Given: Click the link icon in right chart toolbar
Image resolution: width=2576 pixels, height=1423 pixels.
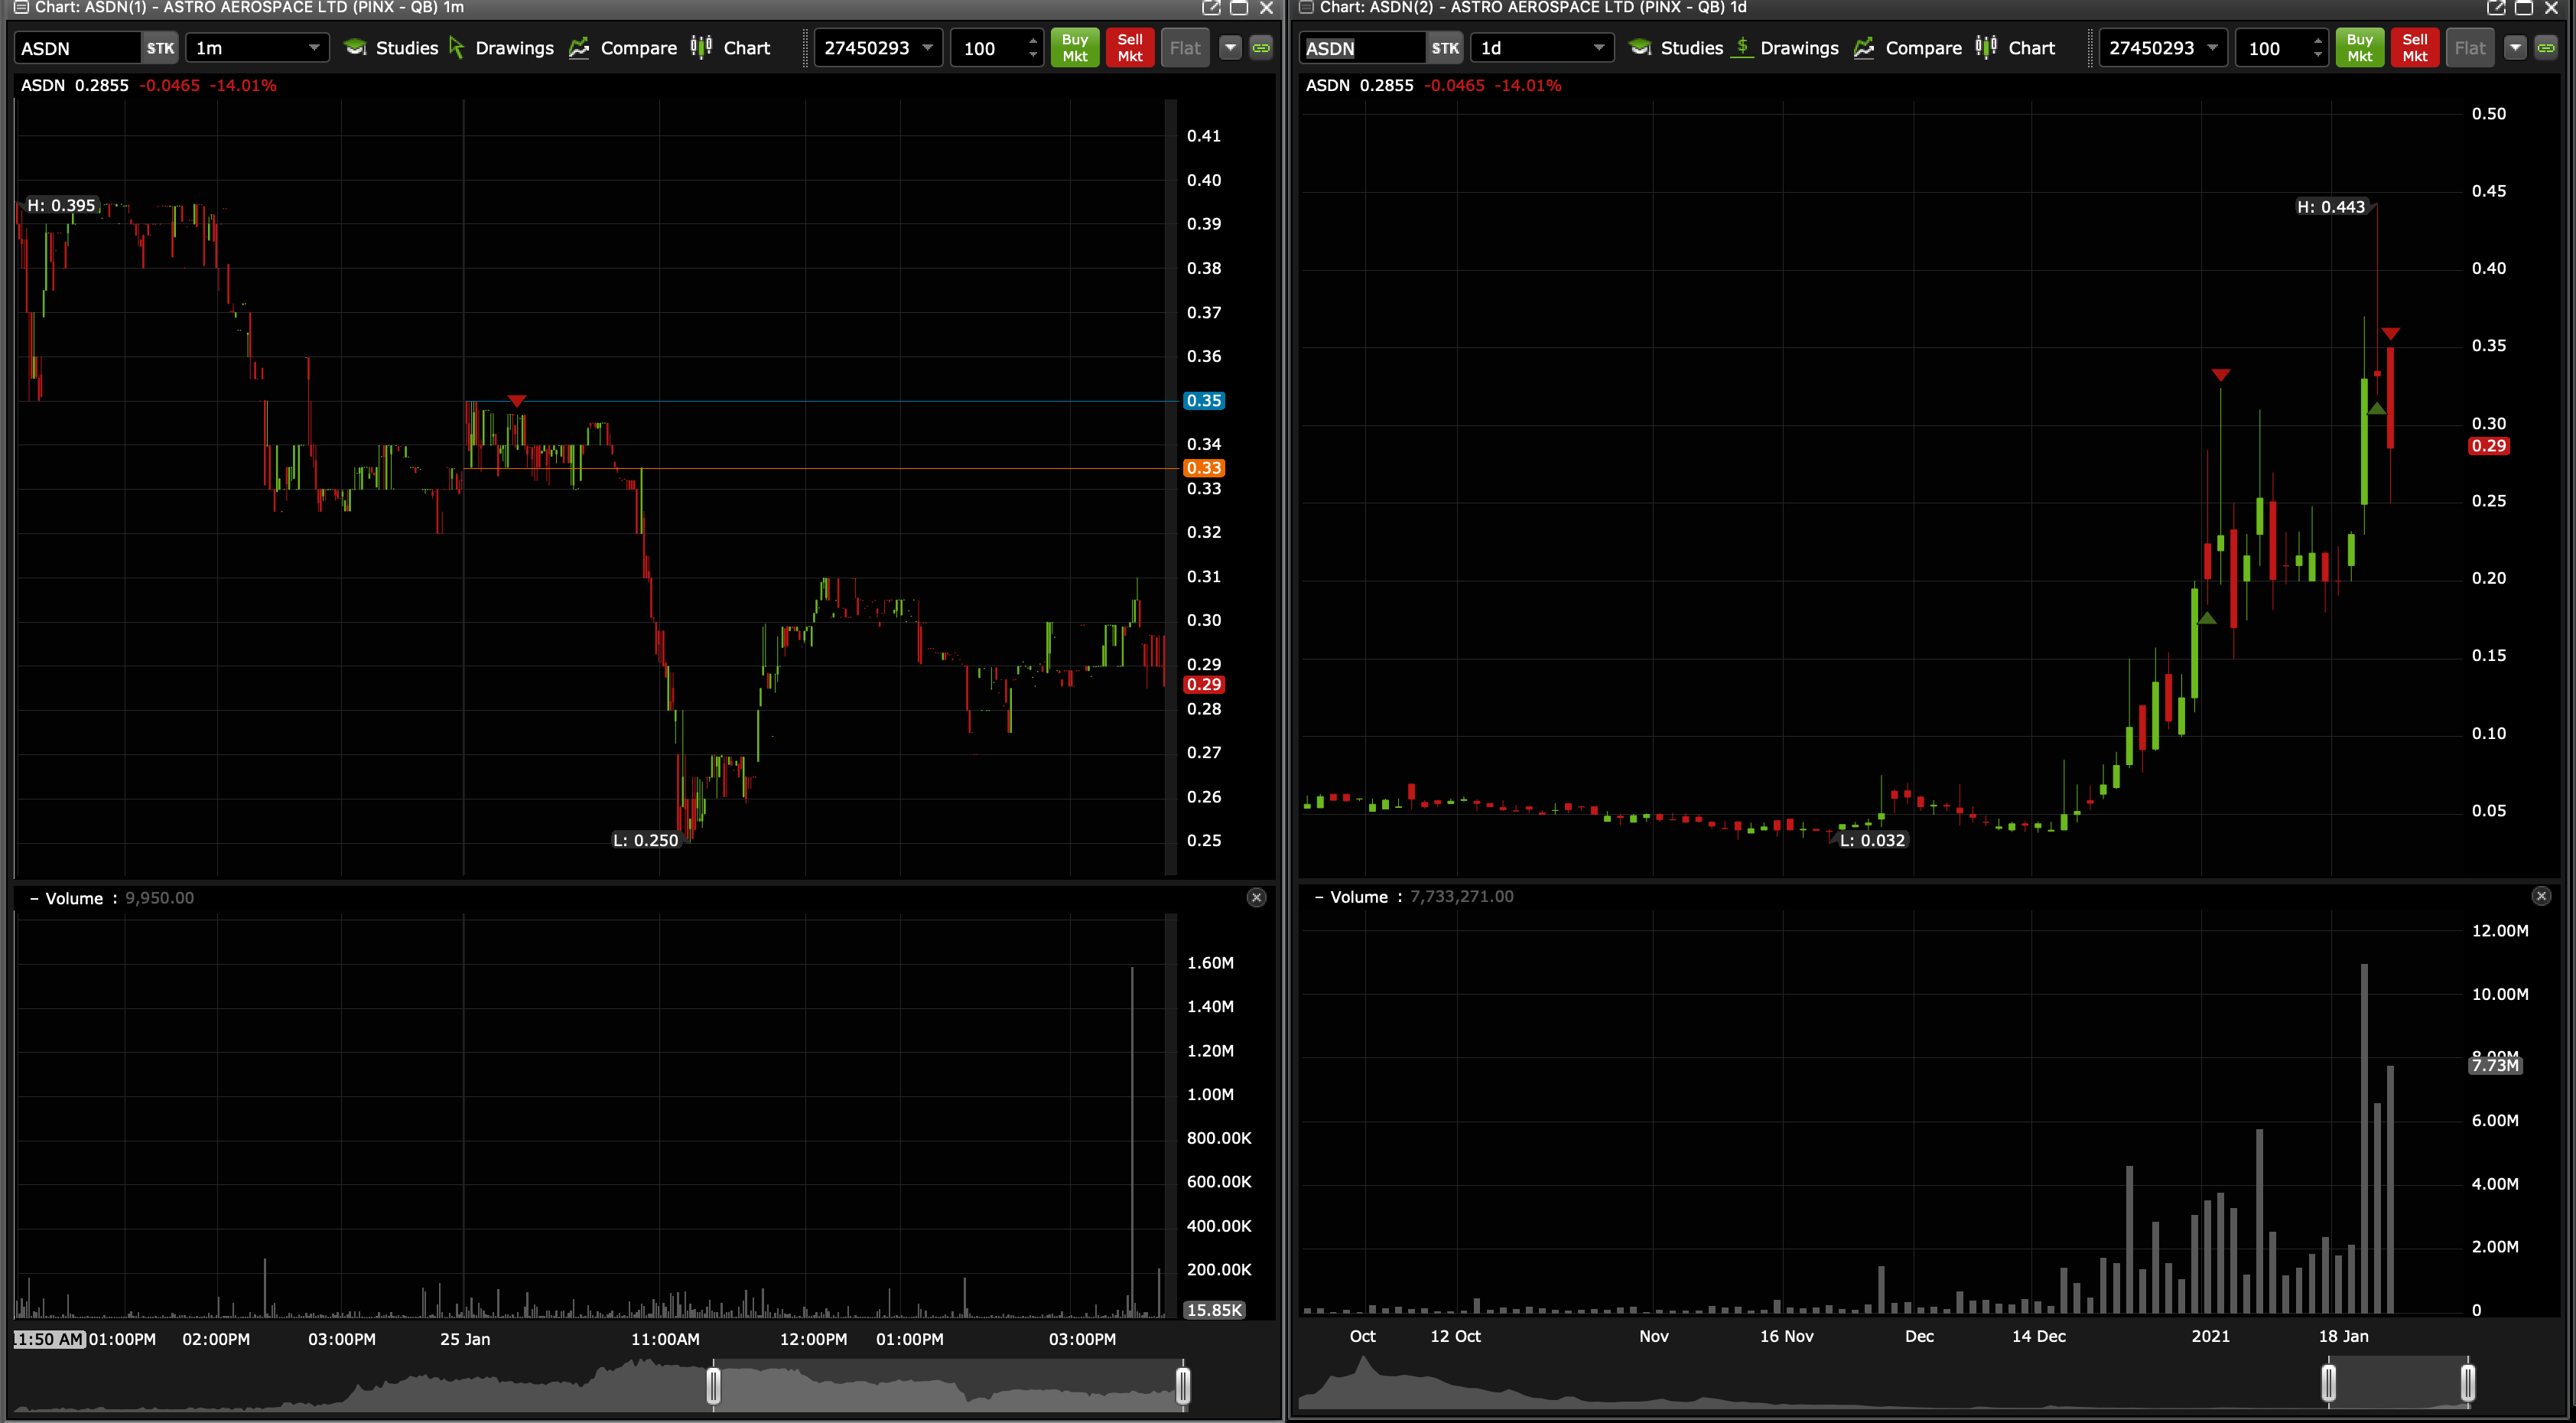Looking at the screenshot, I should (x=2546, y=48).
